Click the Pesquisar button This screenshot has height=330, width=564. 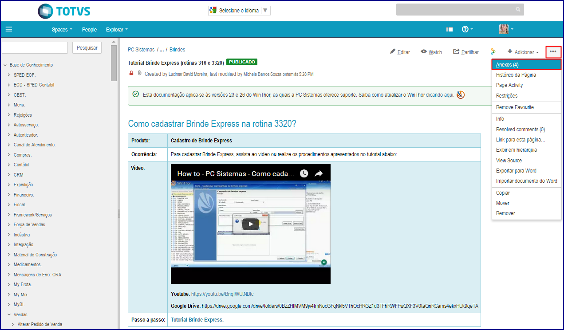click(x=87, y=47)
